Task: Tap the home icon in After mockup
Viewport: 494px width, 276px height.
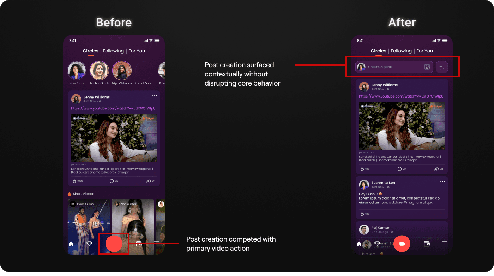Action: (359, 244)
